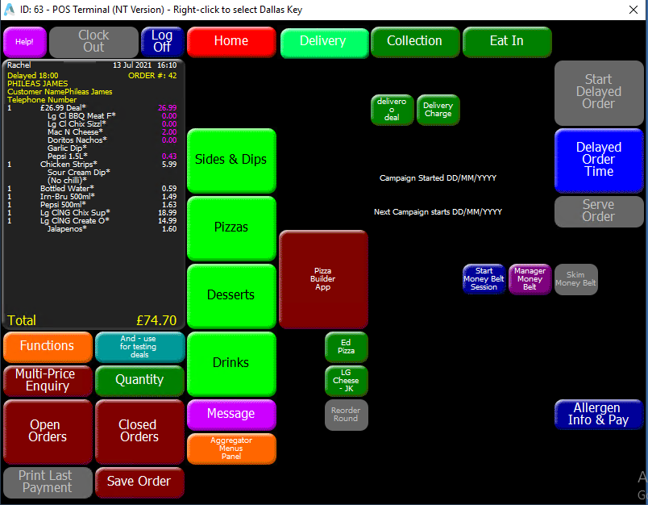The width and height of the screenshot is (648, 505).
Task: Toggle Delayed Order Time
Action: point(599,161)
